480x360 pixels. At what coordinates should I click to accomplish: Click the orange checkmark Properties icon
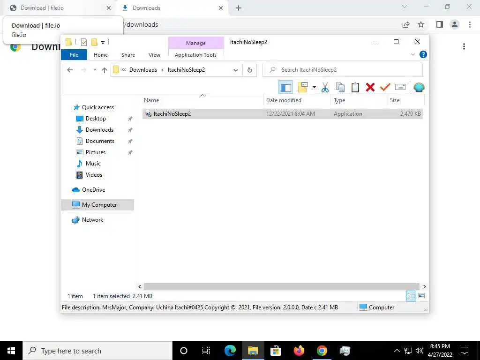click(x=385, y=88)
